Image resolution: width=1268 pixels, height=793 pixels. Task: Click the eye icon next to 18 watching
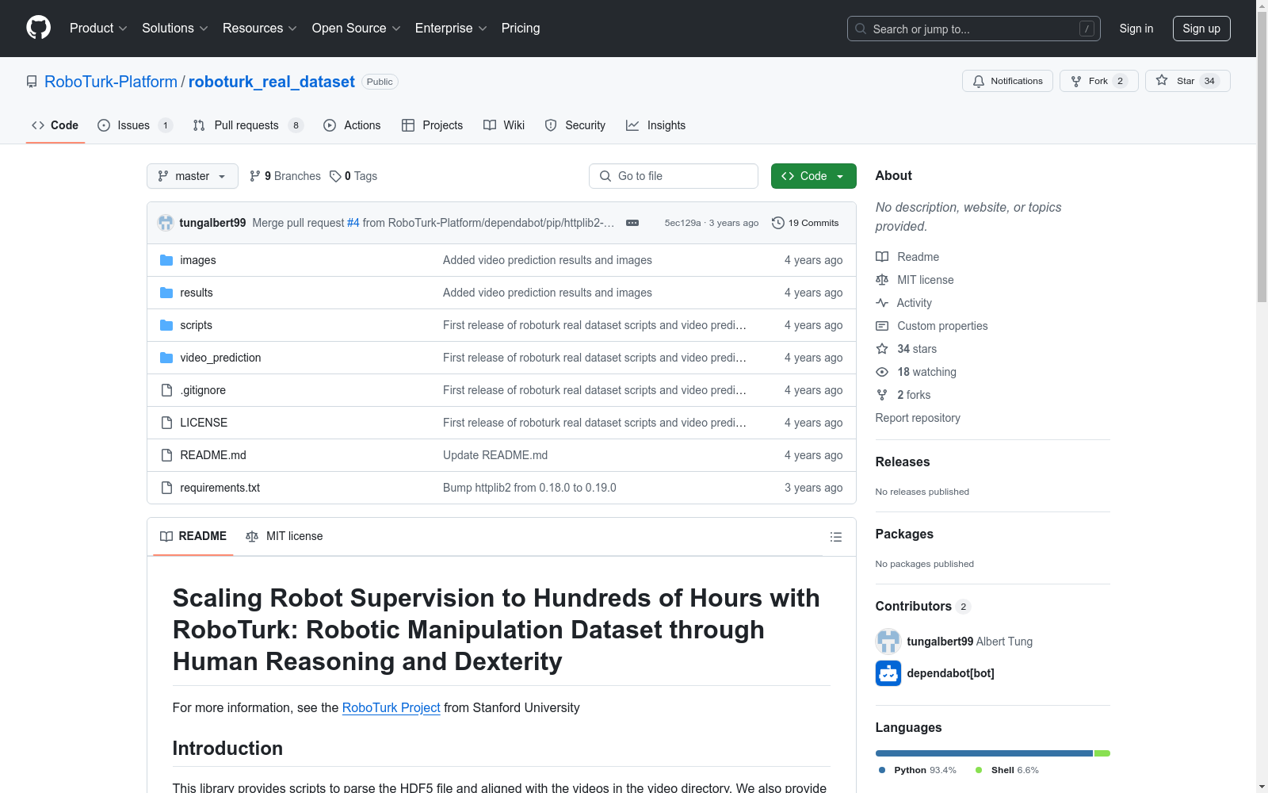[882, 372]
